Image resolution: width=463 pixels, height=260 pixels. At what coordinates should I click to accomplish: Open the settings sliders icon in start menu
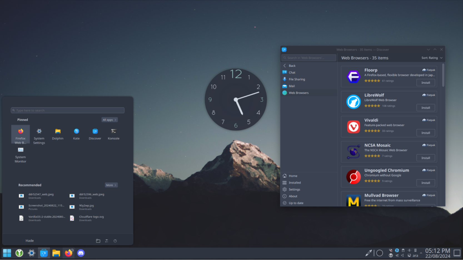pyautogui.click(x=107, y=241)
